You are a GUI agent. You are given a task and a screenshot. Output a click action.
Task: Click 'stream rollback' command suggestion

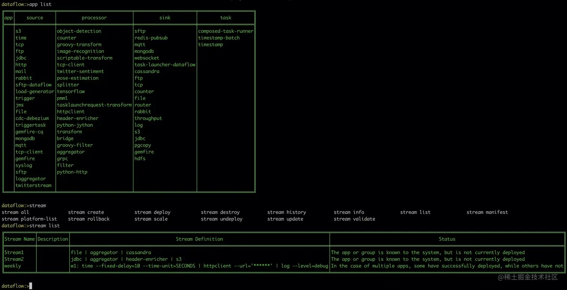coord(89,219)
